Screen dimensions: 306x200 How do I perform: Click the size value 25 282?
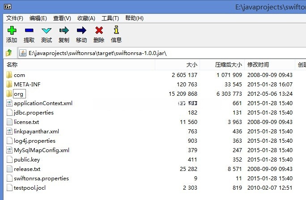[188, 169]
